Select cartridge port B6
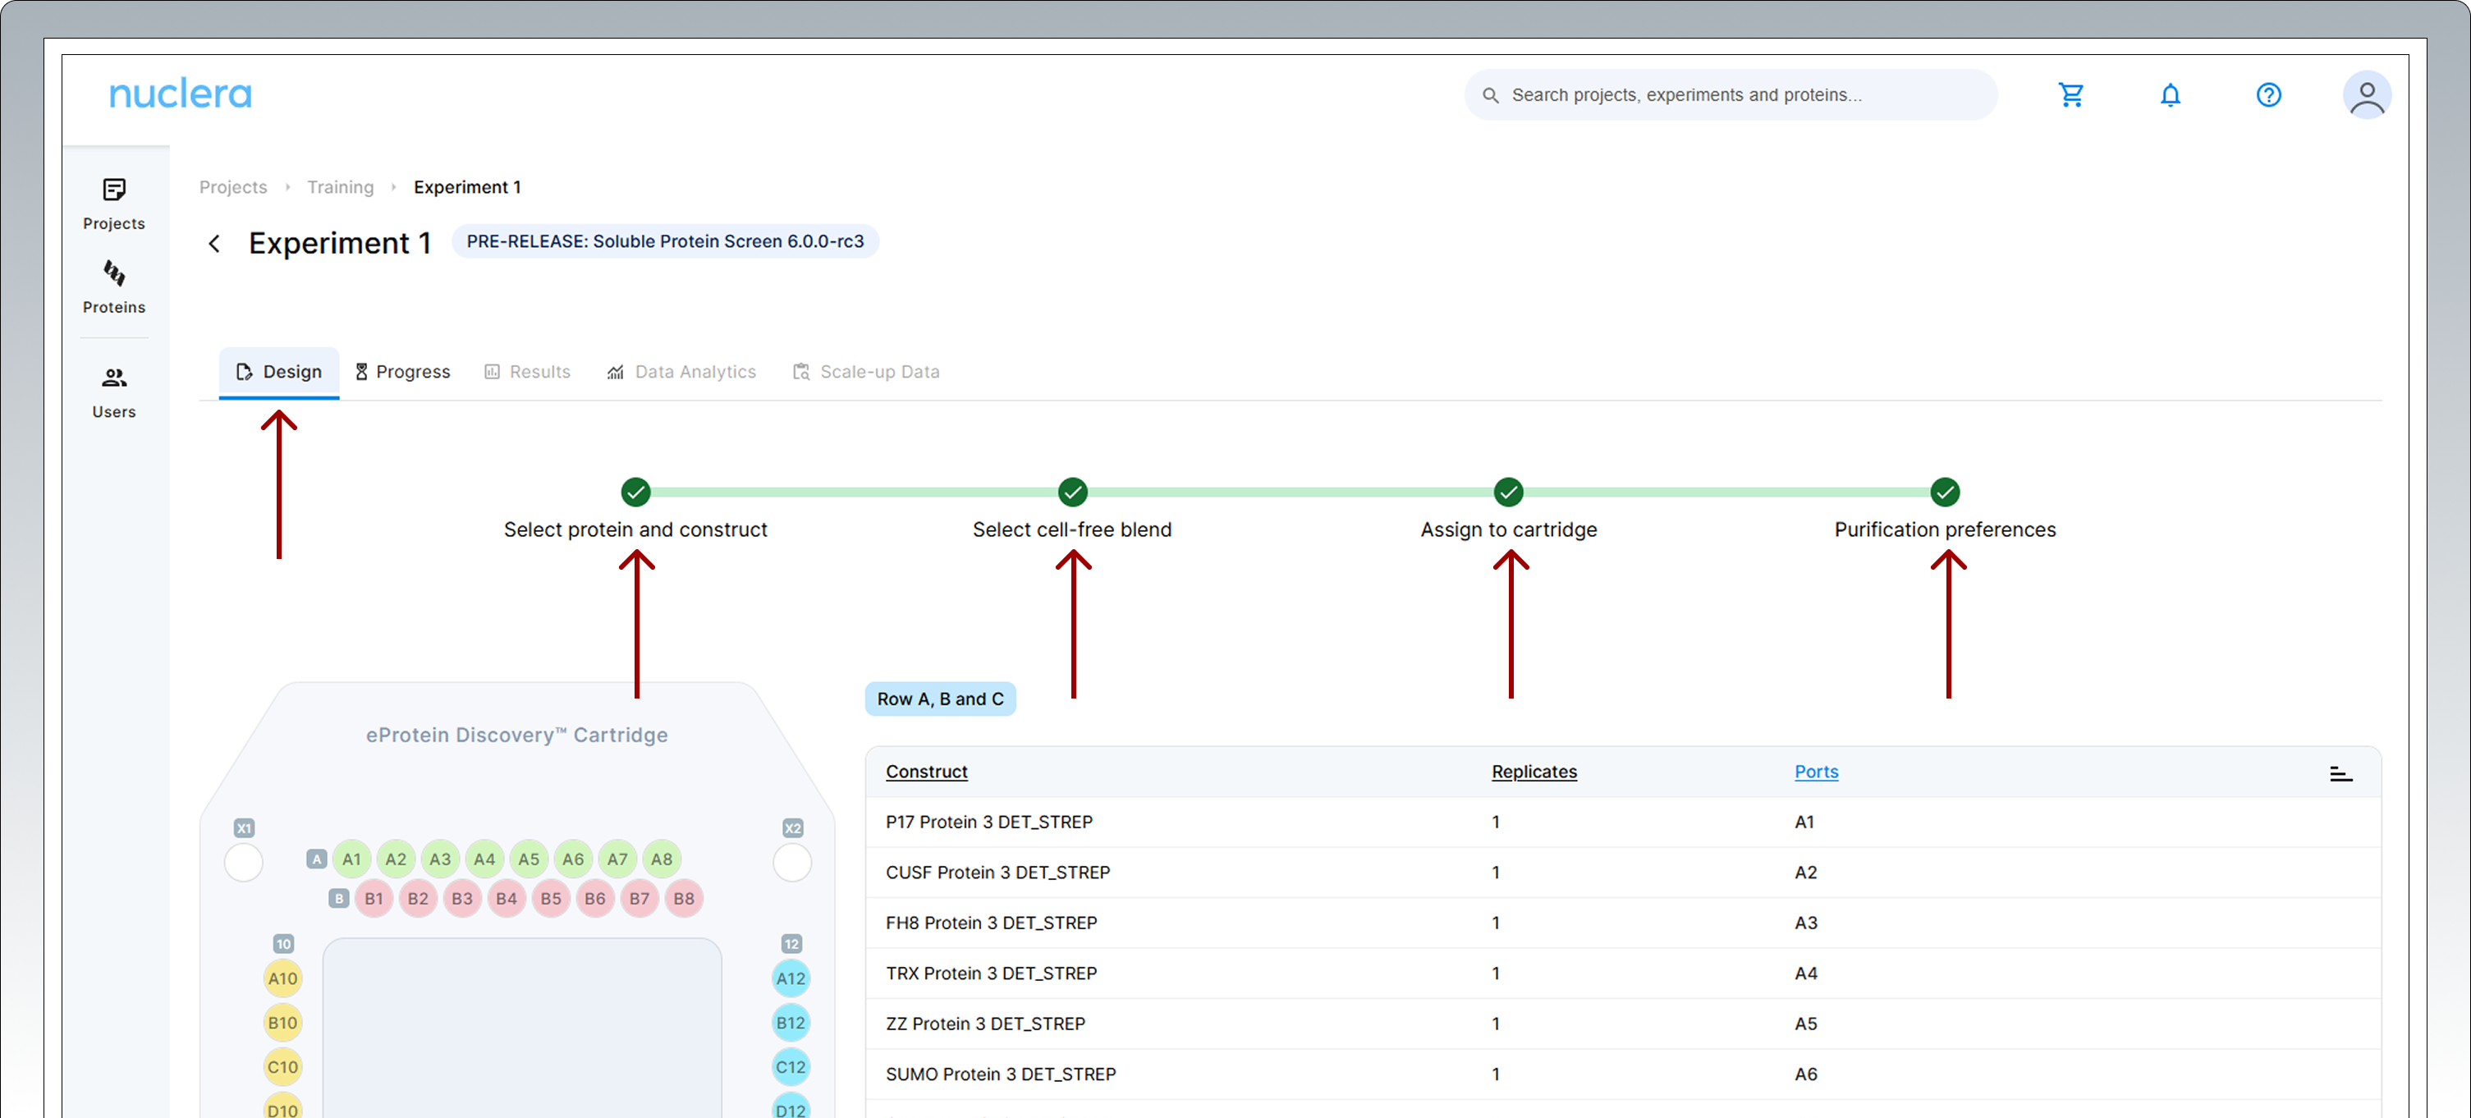The image size is (2471, 1118). (x=594, y=899)
